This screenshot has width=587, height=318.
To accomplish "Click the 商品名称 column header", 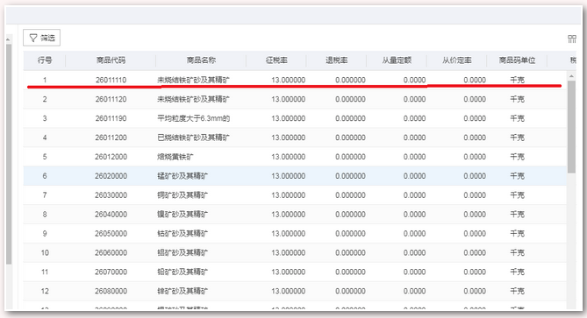I will click(x=201, y=60).
